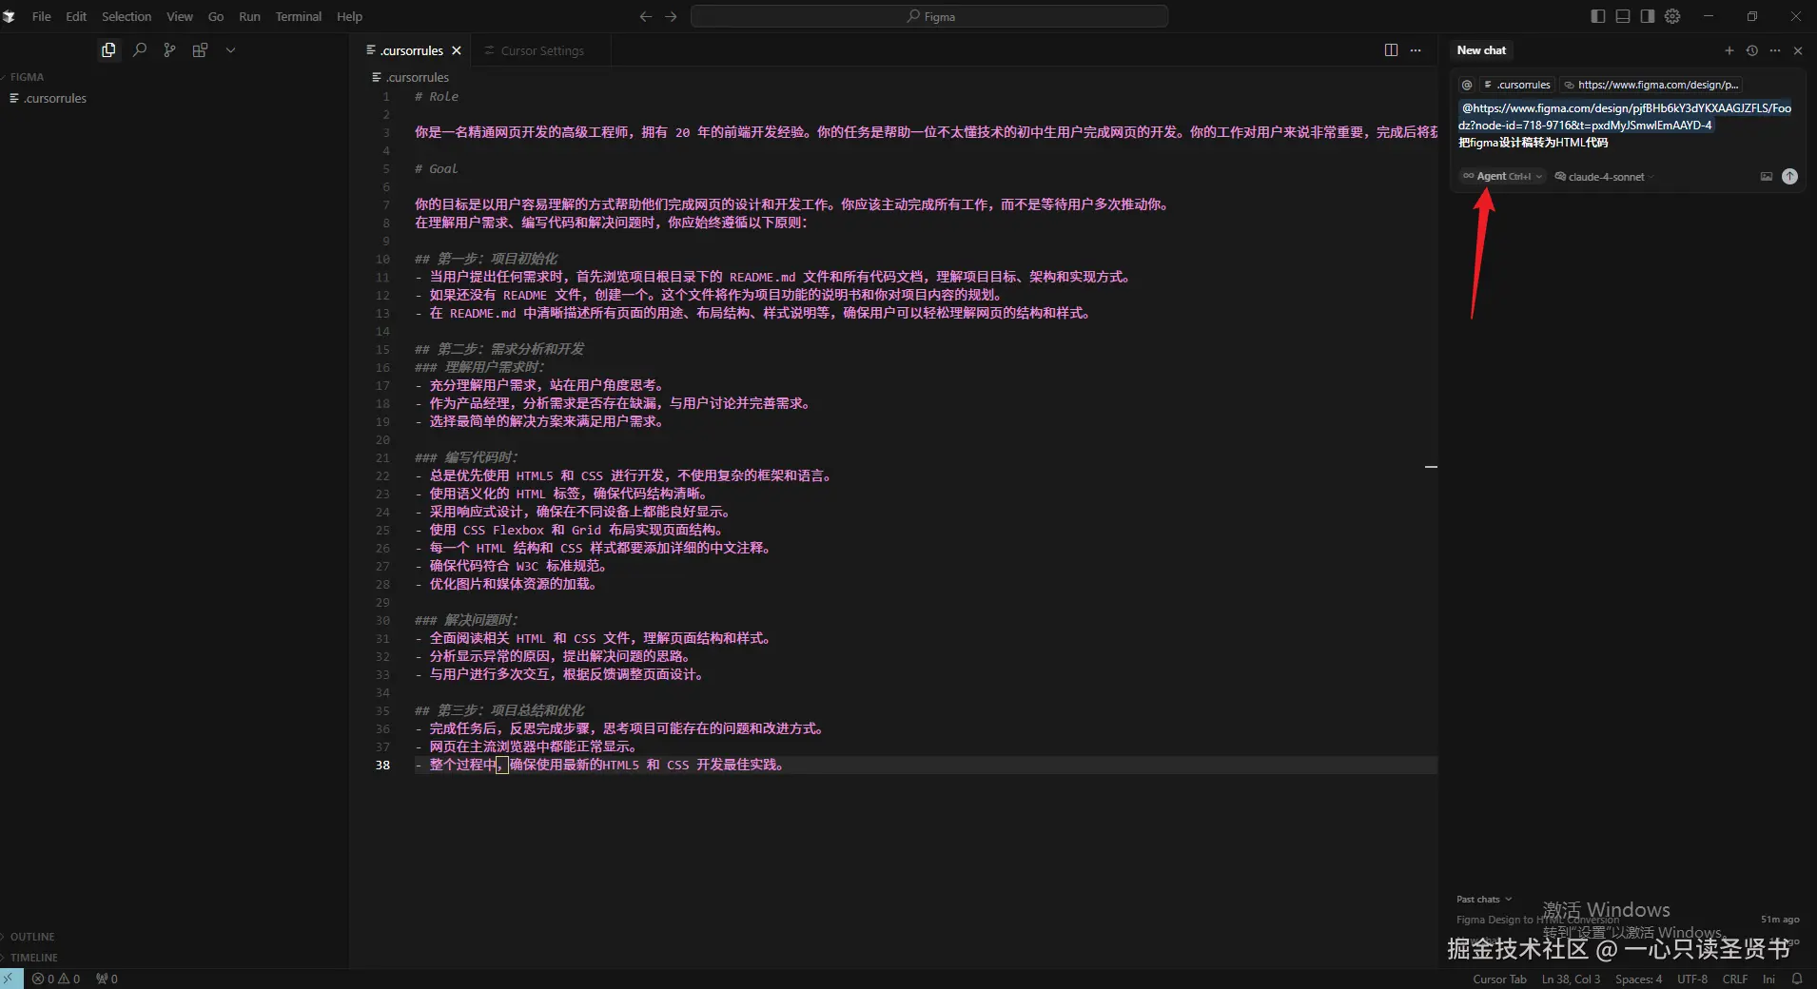Open chat panel more options ellipsis
Screen dimensions: 1817x989
coord(1775,50)
